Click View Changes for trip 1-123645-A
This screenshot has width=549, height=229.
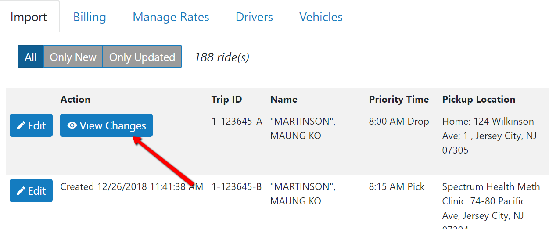(x=106, y=125)
